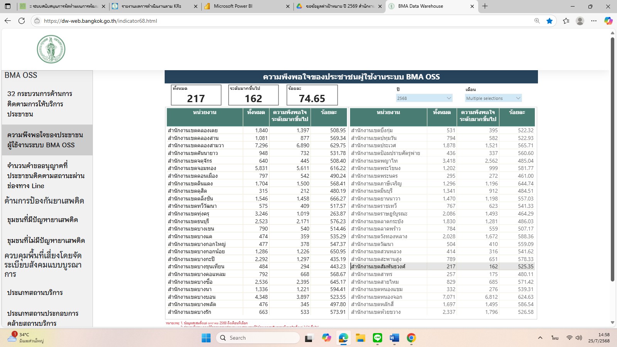This screenshot has height=347, width=617.
Task: Click ควบคุมพื้นที่เสี่ยง sidebar heading
Action: point(43,265)
